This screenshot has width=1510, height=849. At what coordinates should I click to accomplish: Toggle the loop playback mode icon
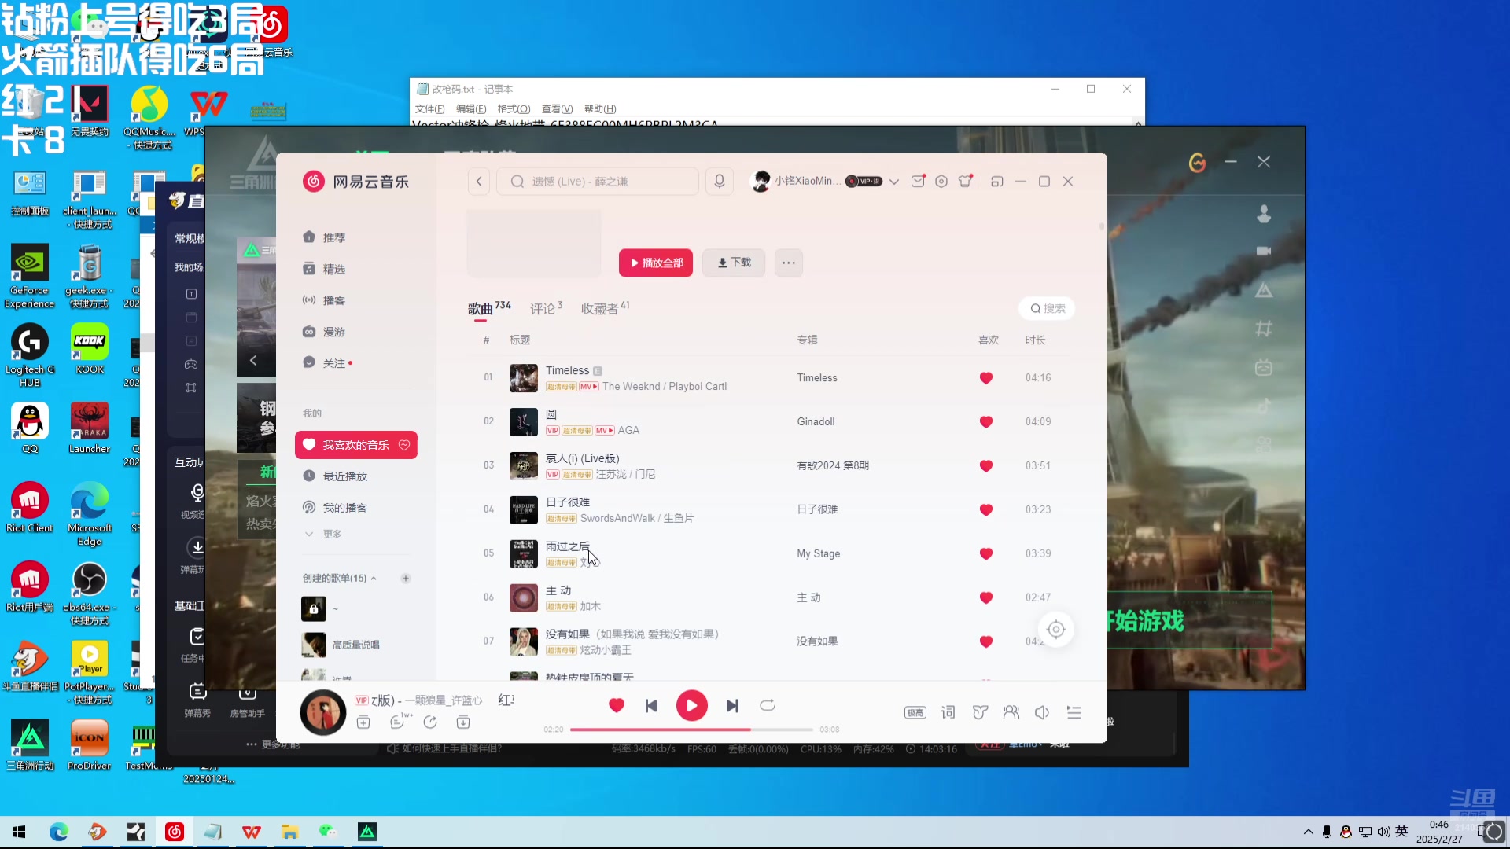768,706
